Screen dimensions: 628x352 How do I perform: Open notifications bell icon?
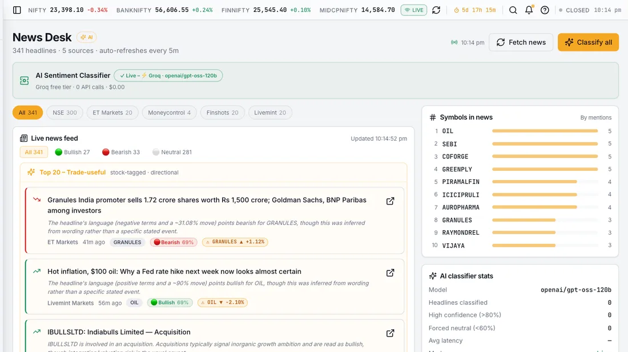[529, 10]
